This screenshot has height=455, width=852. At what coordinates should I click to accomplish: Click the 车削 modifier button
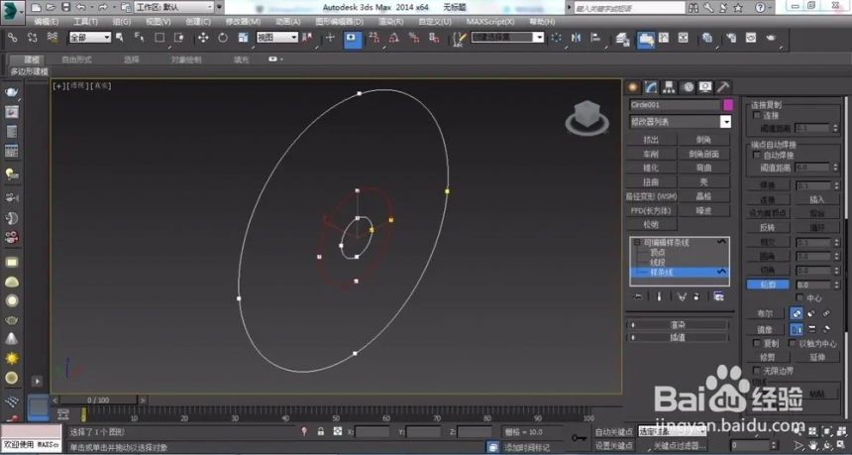point(651,154)
